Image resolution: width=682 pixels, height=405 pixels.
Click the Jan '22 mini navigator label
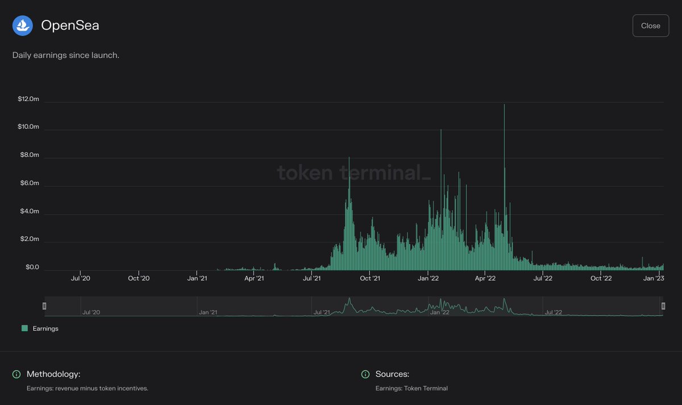(x=440, y=312)
